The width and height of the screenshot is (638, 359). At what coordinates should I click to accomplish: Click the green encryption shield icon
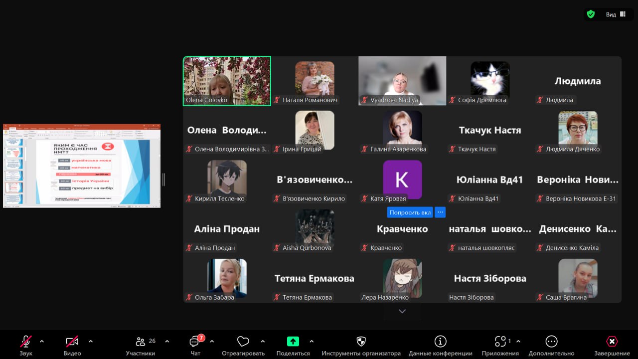[591, 14]
